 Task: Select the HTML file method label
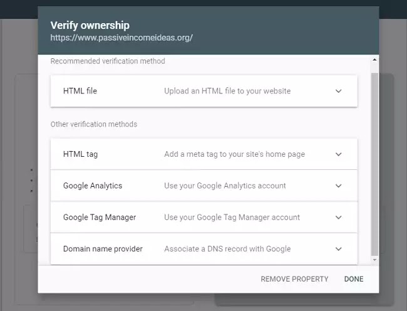[x=80, y=91]
